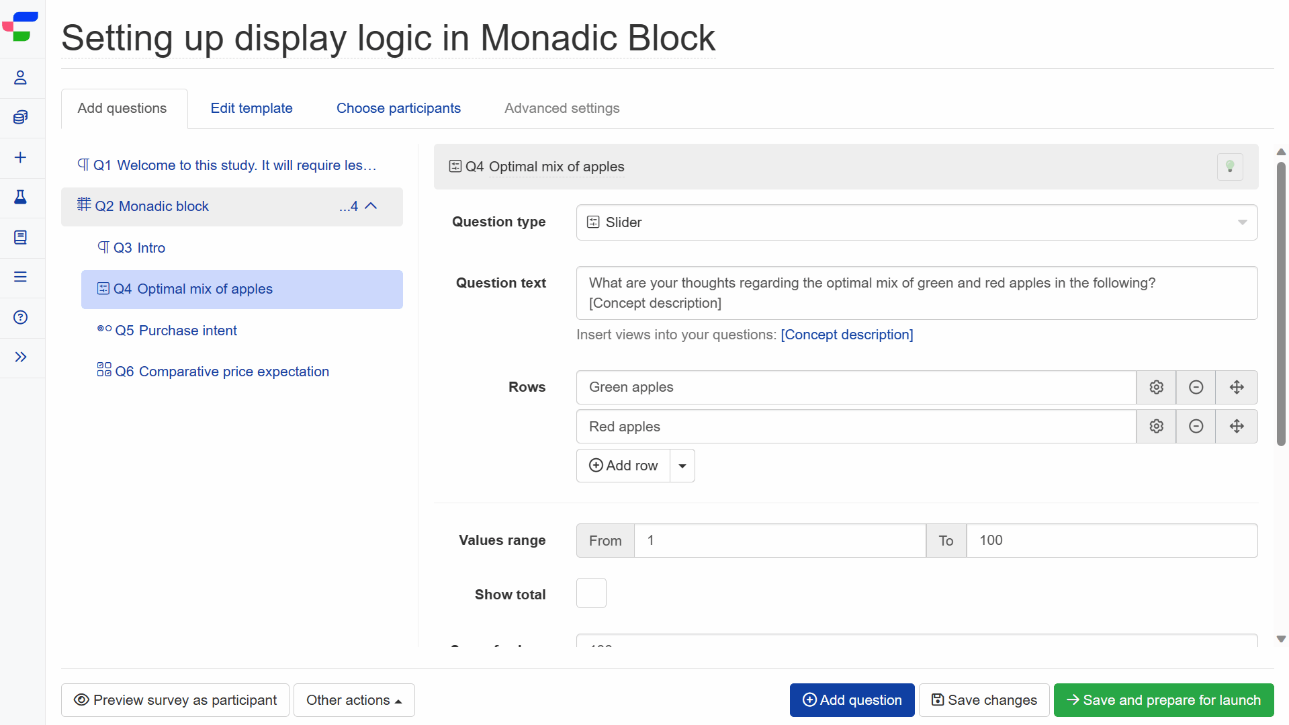The width and height of the screenshot is (1289, 725).
Task: Click the Add question button
Action: [852, 700]
